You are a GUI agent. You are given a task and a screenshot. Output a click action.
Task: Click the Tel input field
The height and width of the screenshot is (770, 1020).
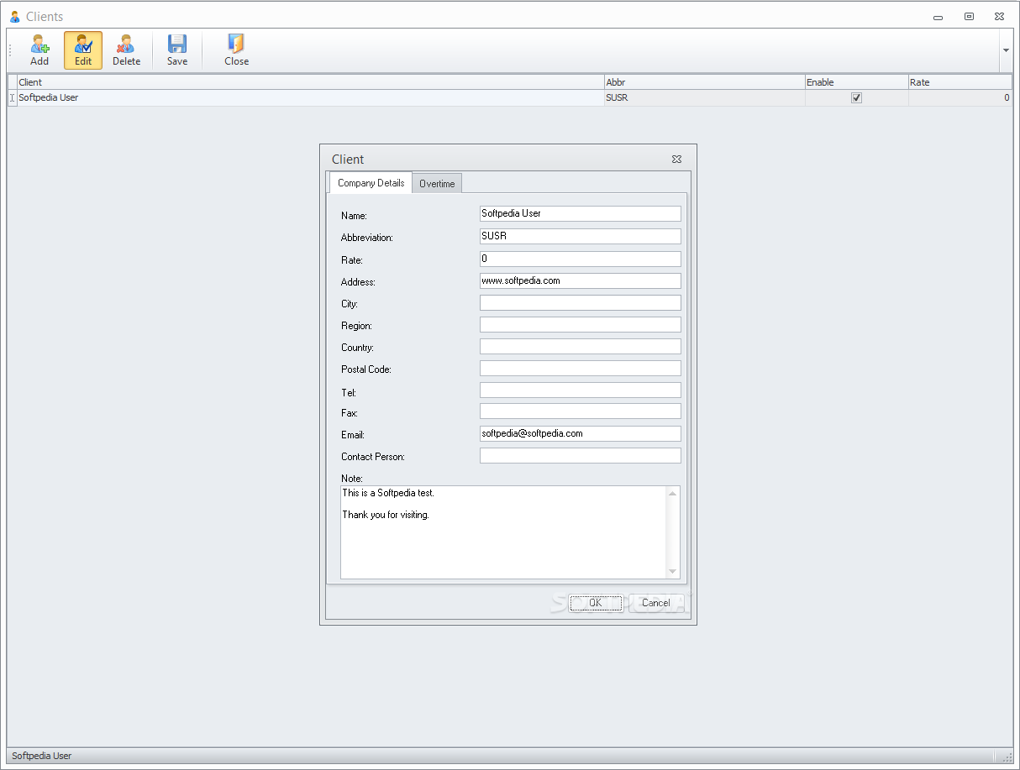[x=581, y=390]
